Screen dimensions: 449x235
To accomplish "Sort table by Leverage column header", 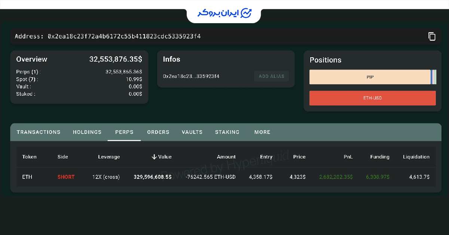I will pos(109,157).
